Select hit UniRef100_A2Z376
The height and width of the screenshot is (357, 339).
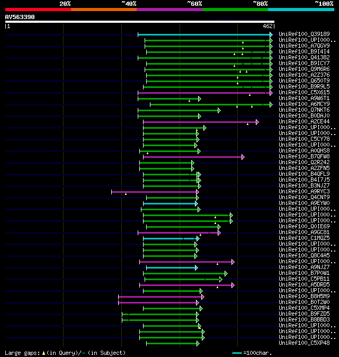(304, 75)
